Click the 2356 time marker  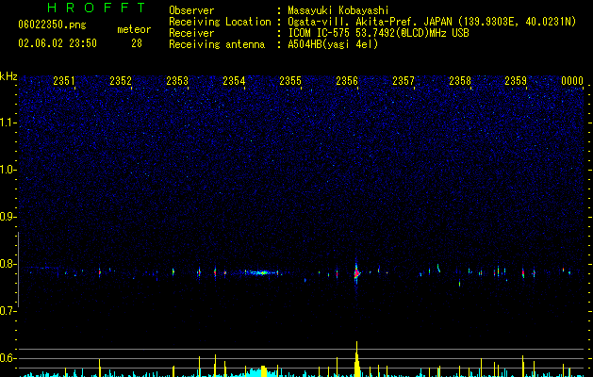click(x=347, y=80)
